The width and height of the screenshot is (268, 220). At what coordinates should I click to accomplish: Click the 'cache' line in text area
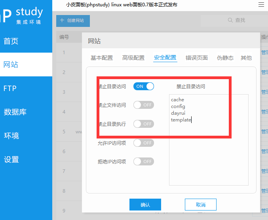click(177, 100)
